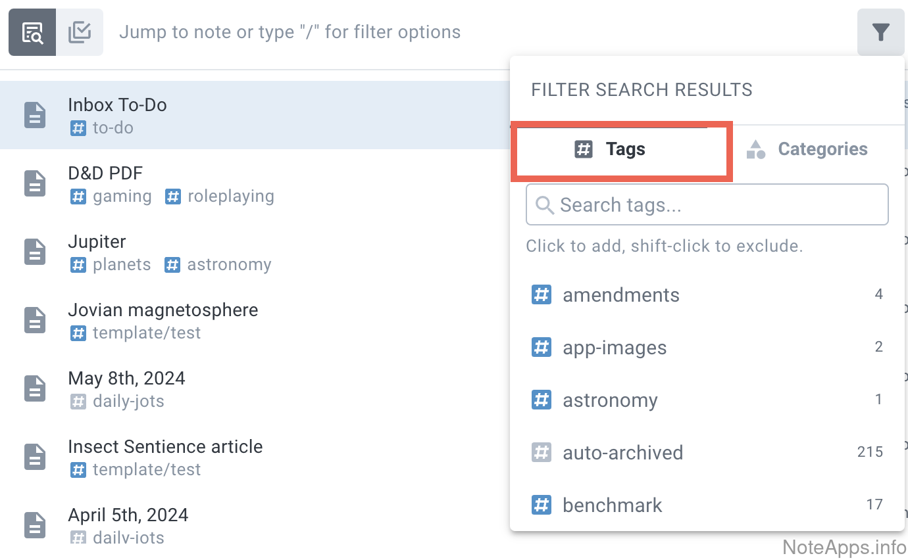Click the note search mode icon
908x560 pixels.
pyautogui.click(x=32, y=32)
